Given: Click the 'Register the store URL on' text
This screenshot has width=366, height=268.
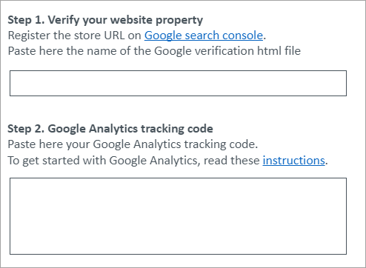Looking at the screenshot, I should click(74, 36).
